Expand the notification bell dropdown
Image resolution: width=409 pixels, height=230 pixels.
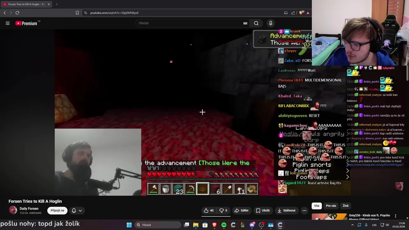77,211
